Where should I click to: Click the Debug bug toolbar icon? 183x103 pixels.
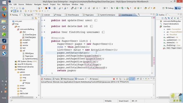112,8
